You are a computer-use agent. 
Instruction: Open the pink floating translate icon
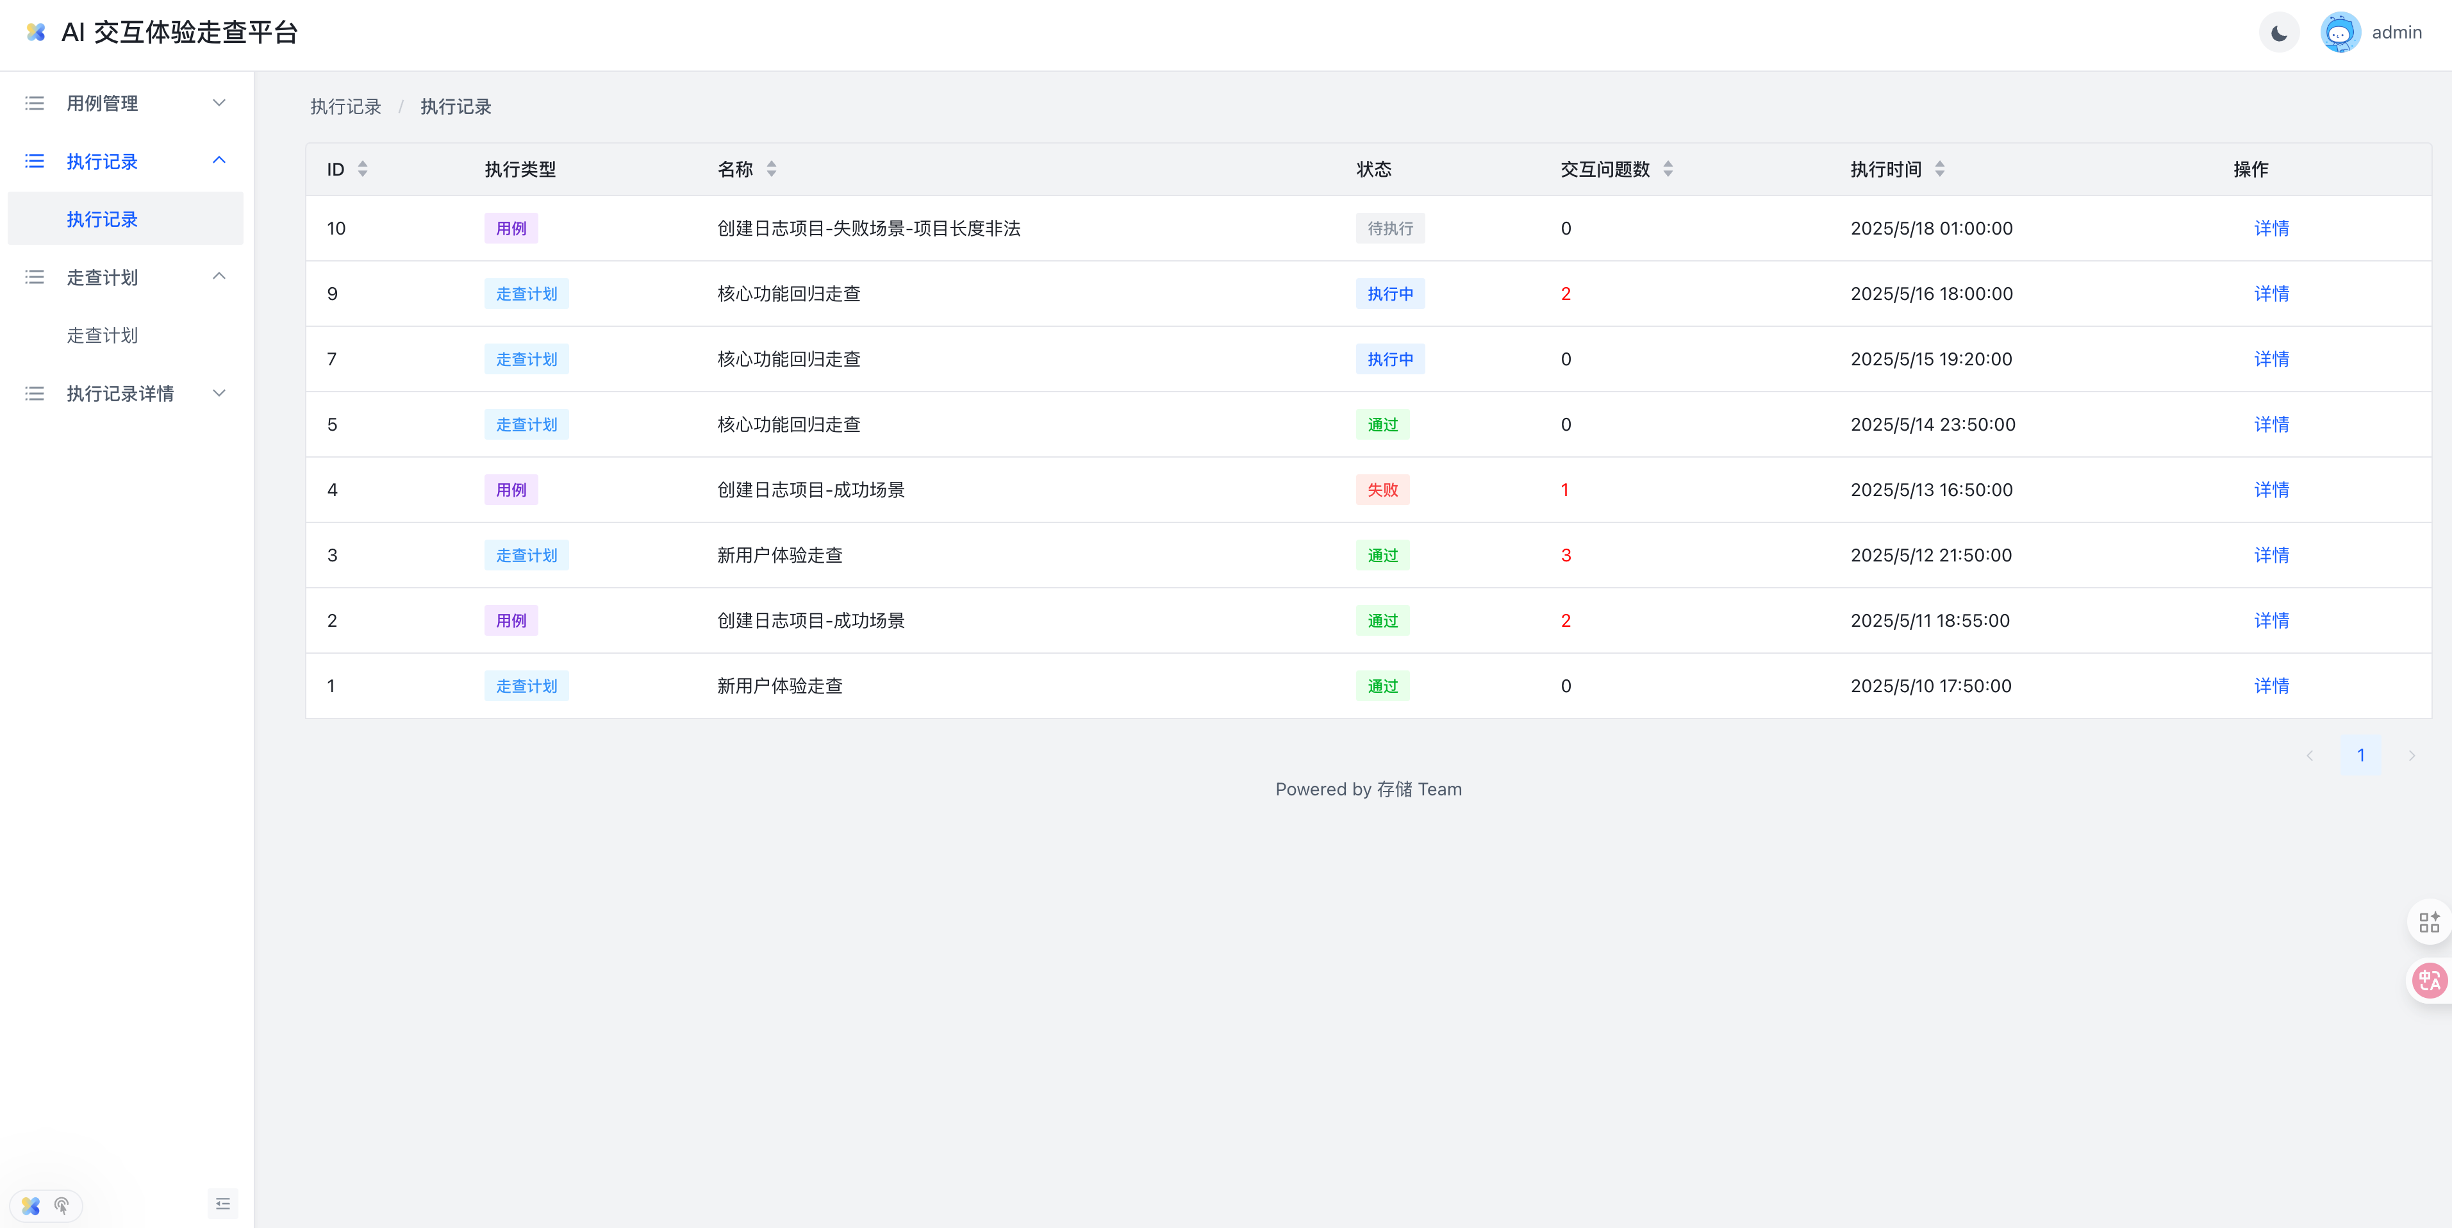[x=2428, y=979]
